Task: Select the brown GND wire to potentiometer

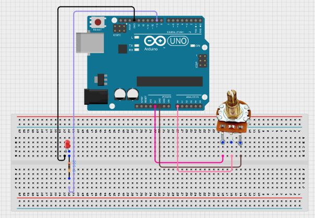Action: pyautogui.click(x=201, y=167)
